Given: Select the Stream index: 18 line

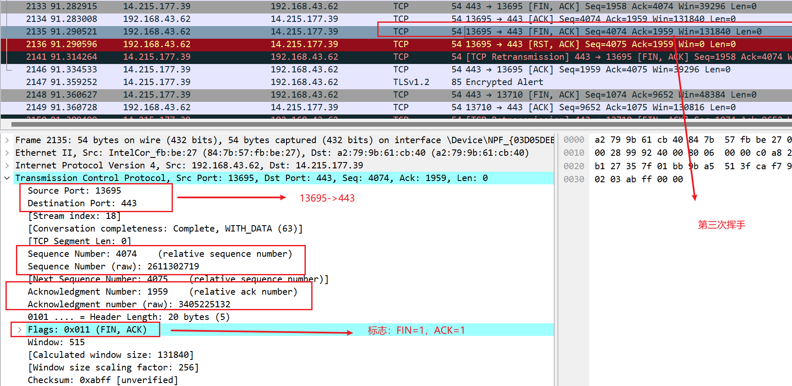Looking at the screenshot, I should point(74,216).
